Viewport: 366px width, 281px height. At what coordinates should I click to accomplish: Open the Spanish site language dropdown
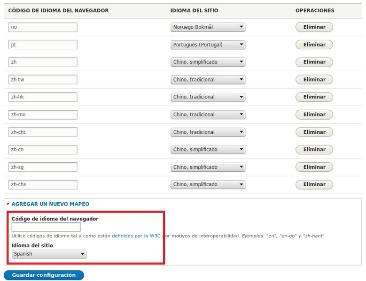click(x=49, y=254)
